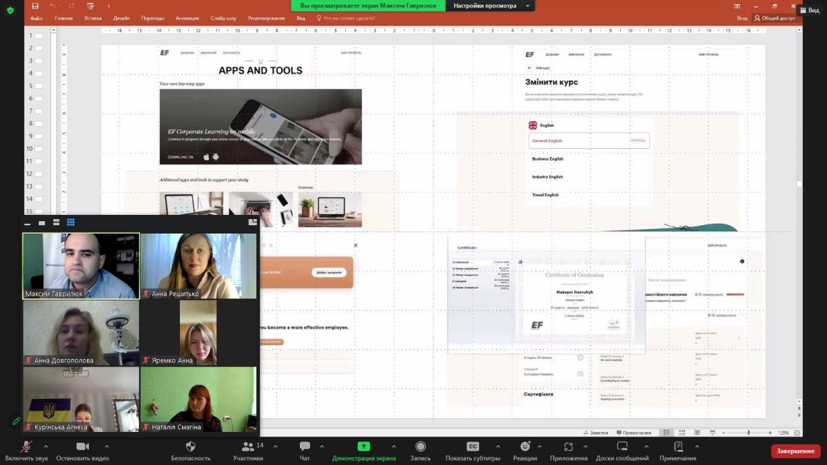Expand the quick access toolbar customize arrow
827x465 pixels.
click(x=108, y=6)
